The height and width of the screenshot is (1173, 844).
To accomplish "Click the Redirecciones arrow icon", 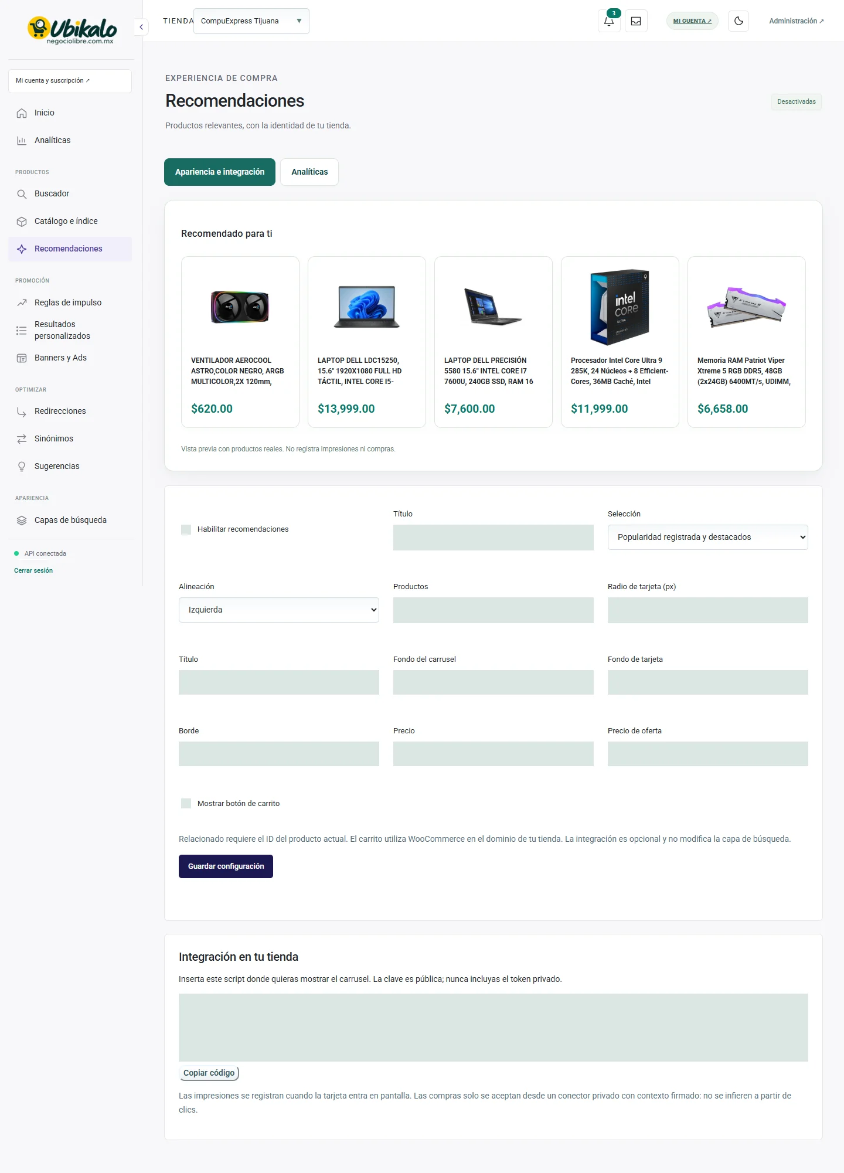I will click(x=22, y=412).
